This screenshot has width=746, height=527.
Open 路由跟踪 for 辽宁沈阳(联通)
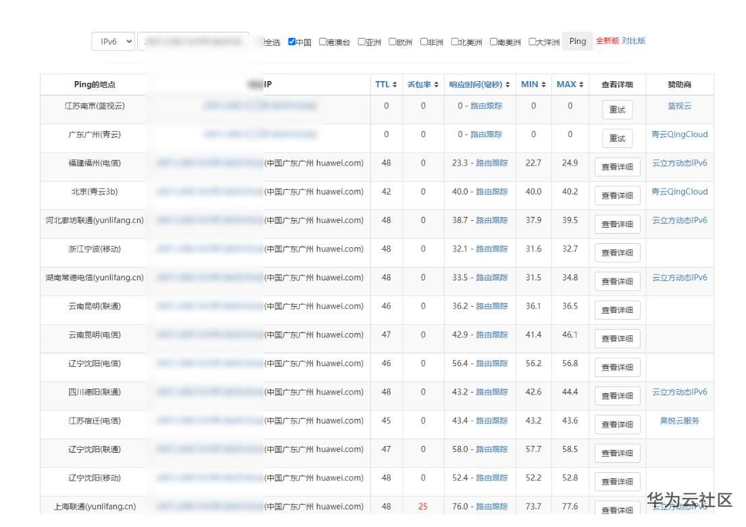tap(492, 449)
